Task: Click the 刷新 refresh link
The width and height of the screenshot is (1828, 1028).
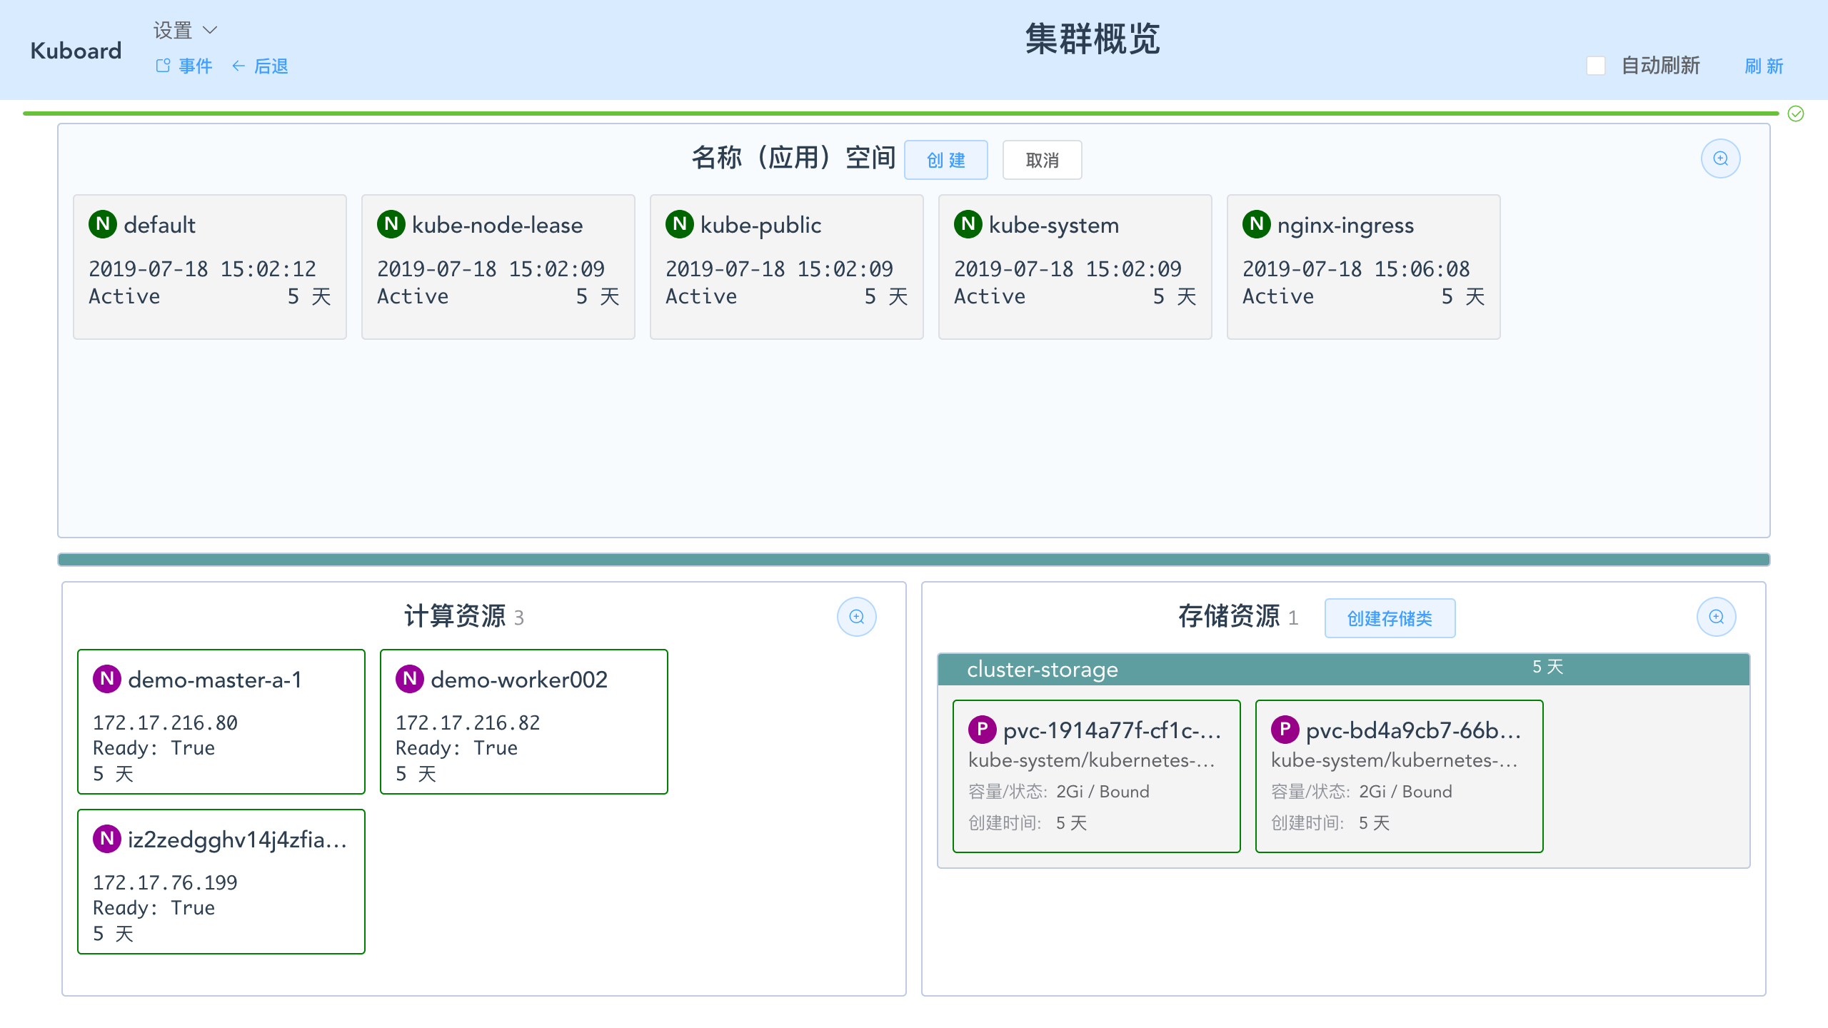Action: (1764, 66)
